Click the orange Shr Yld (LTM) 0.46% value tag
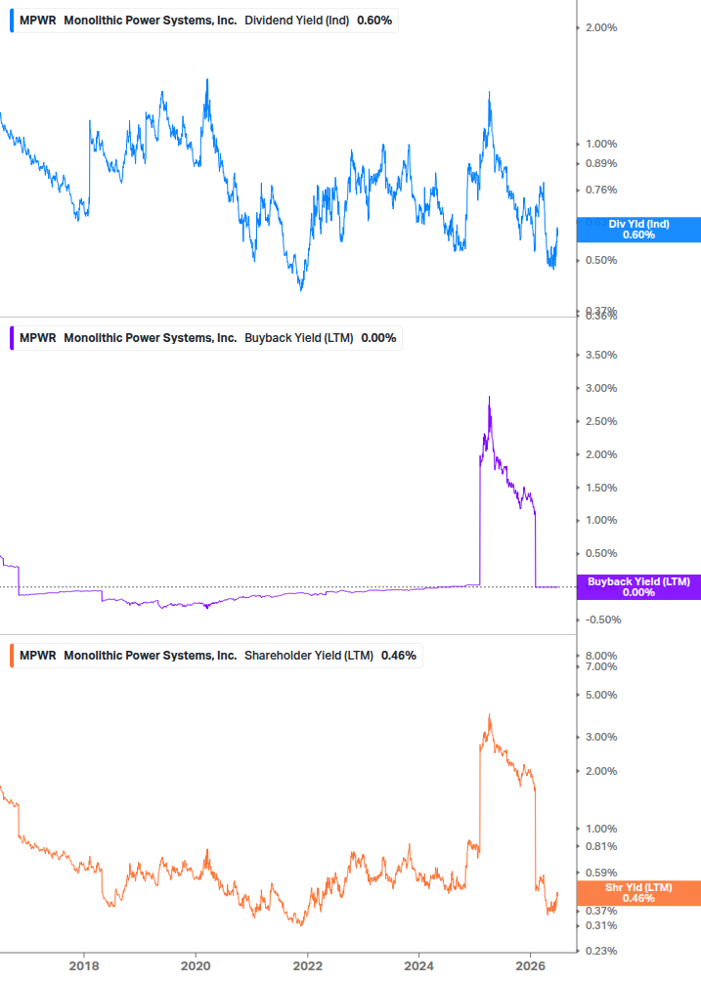This screenshot has height=982, width=701. (x=638, y=893)
